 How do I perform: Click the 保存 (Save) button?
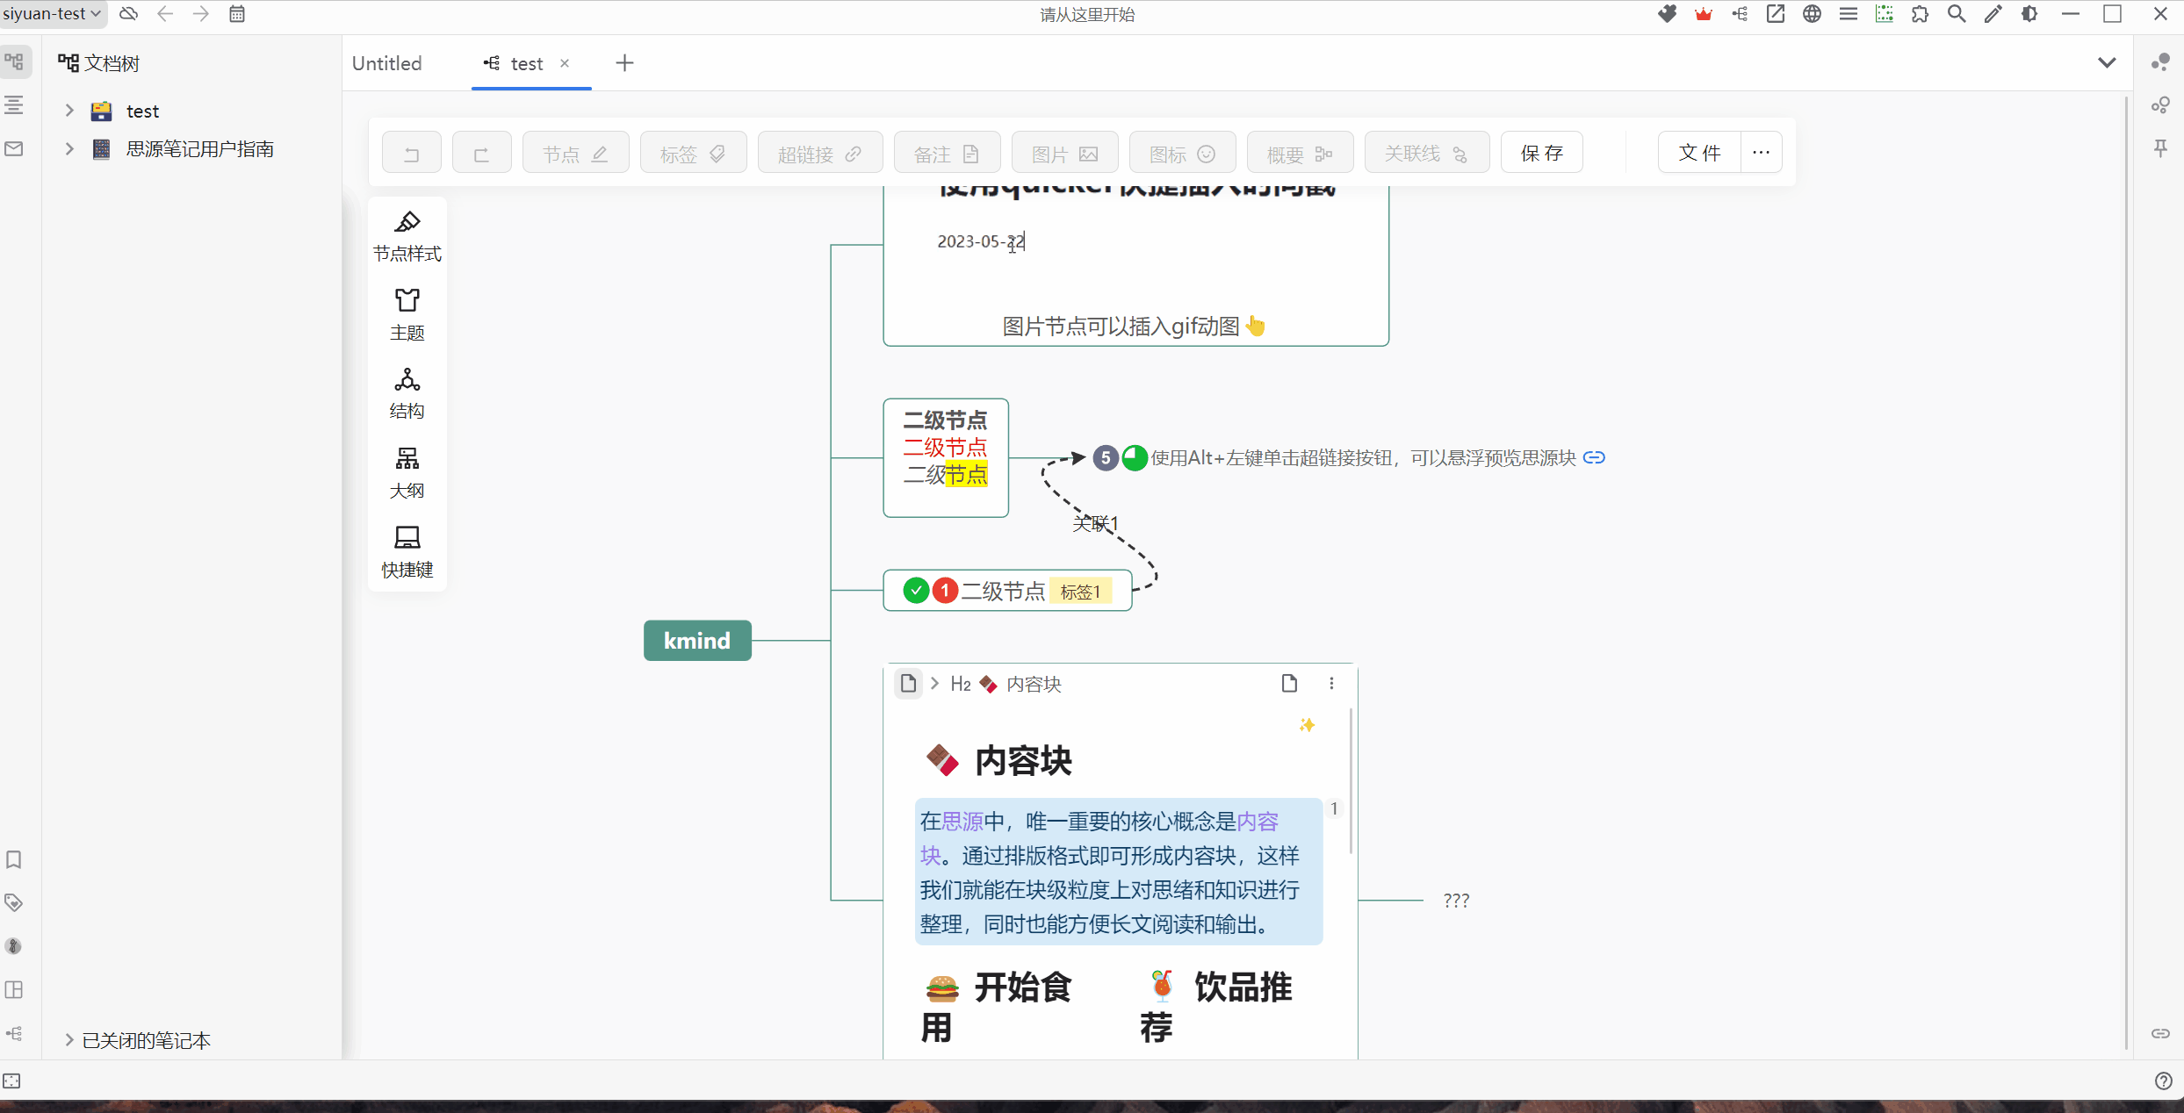click(x=1542, y=153)
